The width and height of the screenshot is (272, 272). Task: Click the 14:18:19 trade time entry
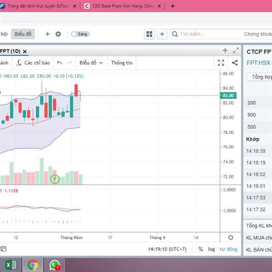pyautogui.click(x=256, y=163)
